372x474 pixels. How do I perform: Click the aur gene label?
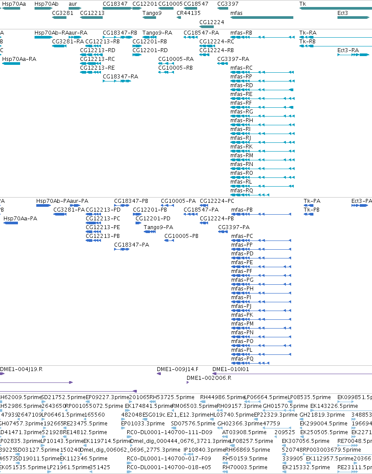[73, 4]
